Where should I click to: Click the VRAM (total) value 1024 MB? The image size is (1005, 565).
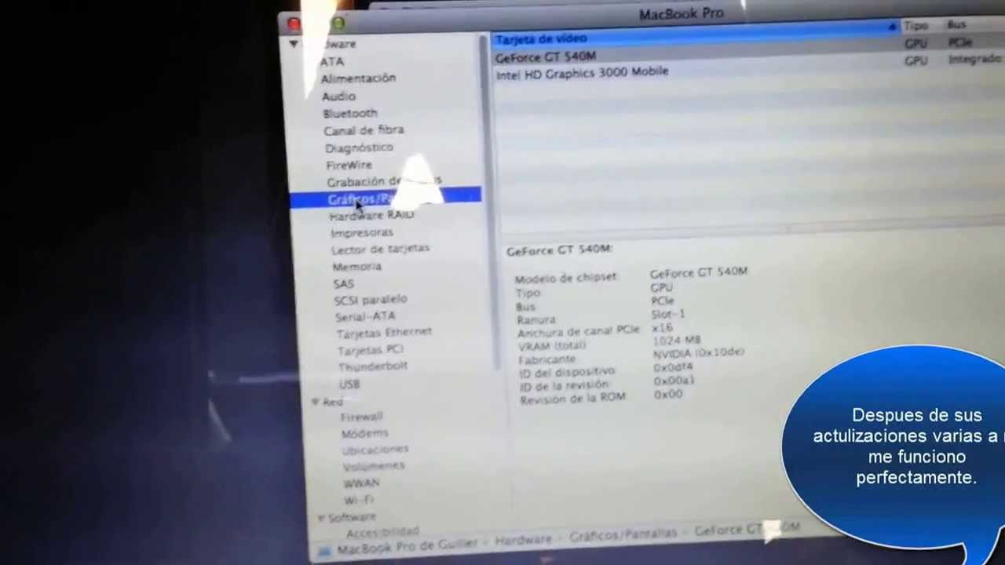coord(676,341)
